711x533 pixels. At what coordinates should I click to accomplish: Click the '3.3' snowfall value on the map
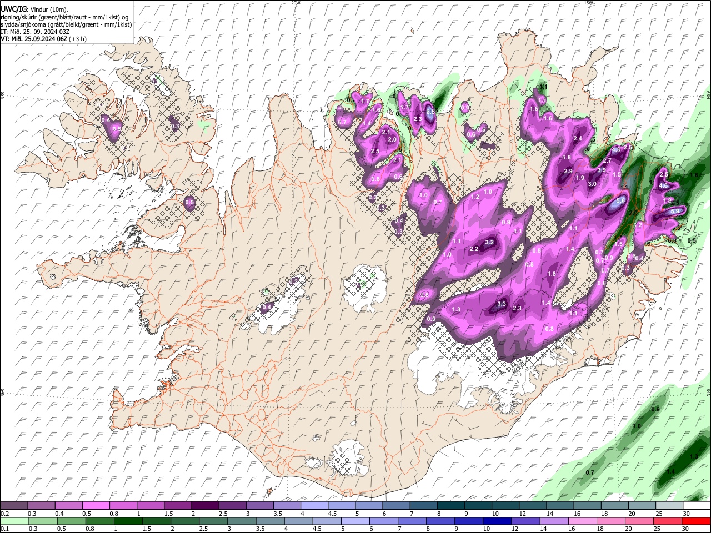click(502, 304)
